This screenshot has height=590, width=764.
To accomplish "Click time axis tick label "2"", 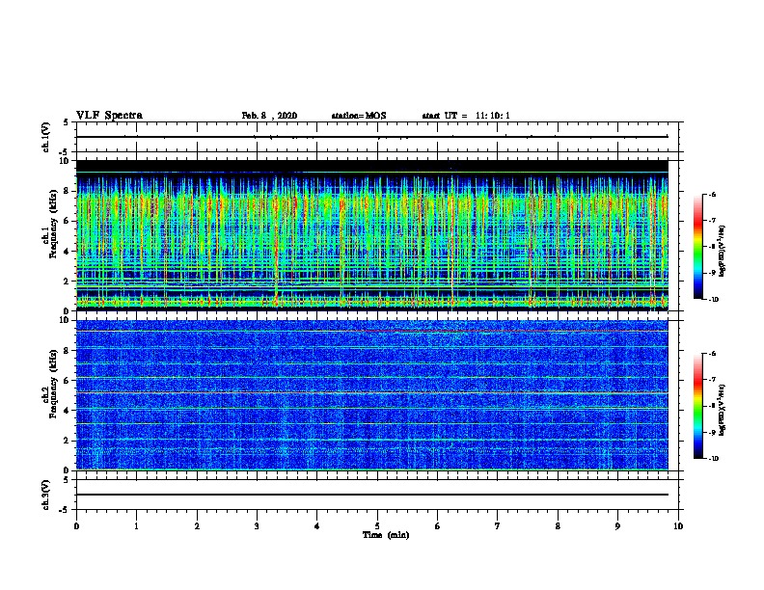I will 197,526.
